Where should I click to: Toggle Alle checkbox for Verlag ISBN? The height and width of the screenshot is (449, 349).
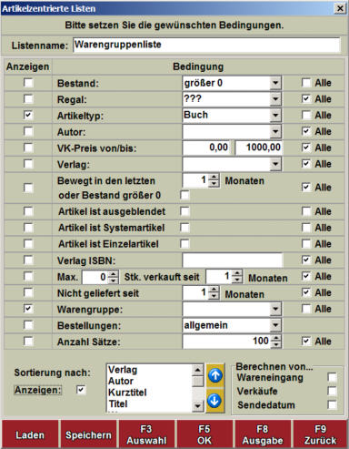(x=306, y=260)
